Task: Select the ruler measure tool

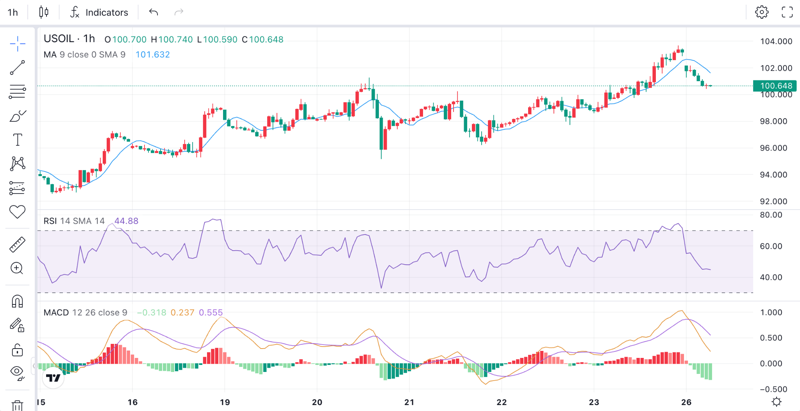Action: (x=18, y=244)
